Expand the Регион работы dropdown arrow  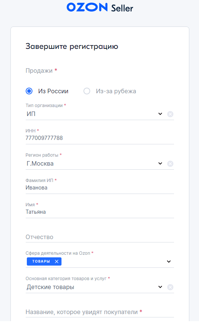[x=160, y=164]
